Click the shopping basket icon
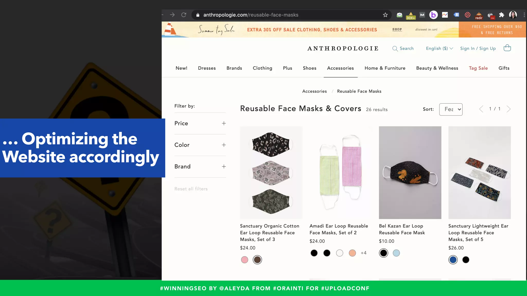The image size is (527, 296). pos(507,48)
